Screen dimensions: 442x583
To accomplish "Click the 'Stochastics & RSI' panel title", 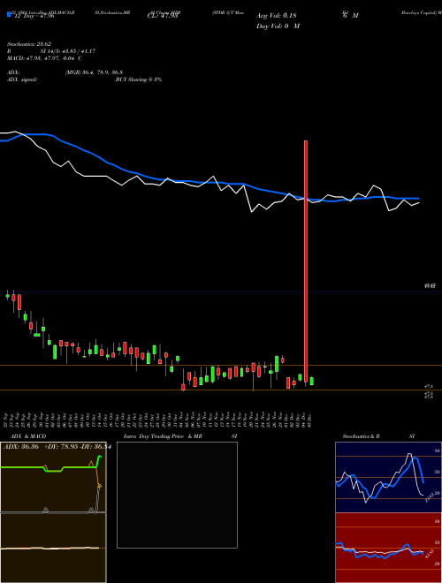I will (378, 436).
